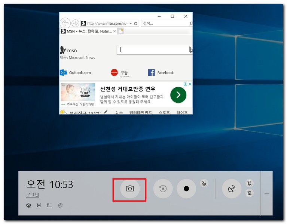
Task: Toggle broadcast microphone off icon
Action: [249, 183]
